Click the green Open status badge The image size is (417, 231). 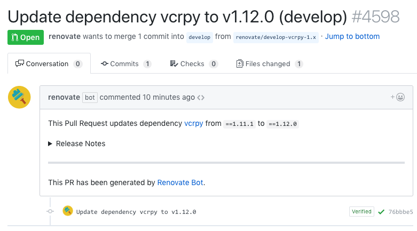pyautogui.click(x=26, y=37)
